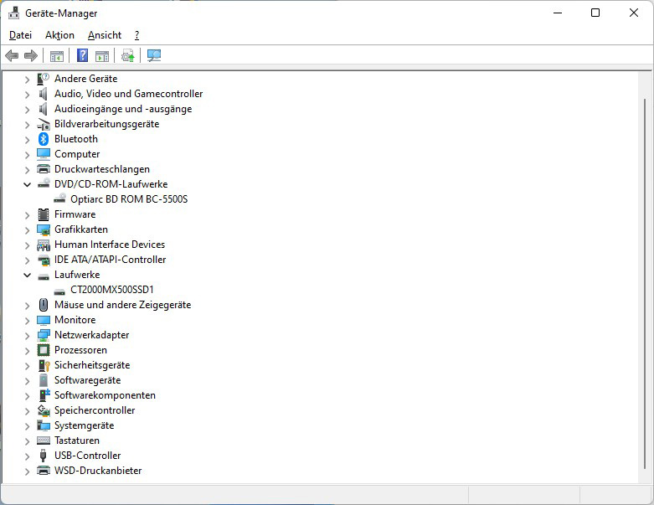
Task: Click the Sicherheitsgeräte key icon
Action: (x=44, y=365)
